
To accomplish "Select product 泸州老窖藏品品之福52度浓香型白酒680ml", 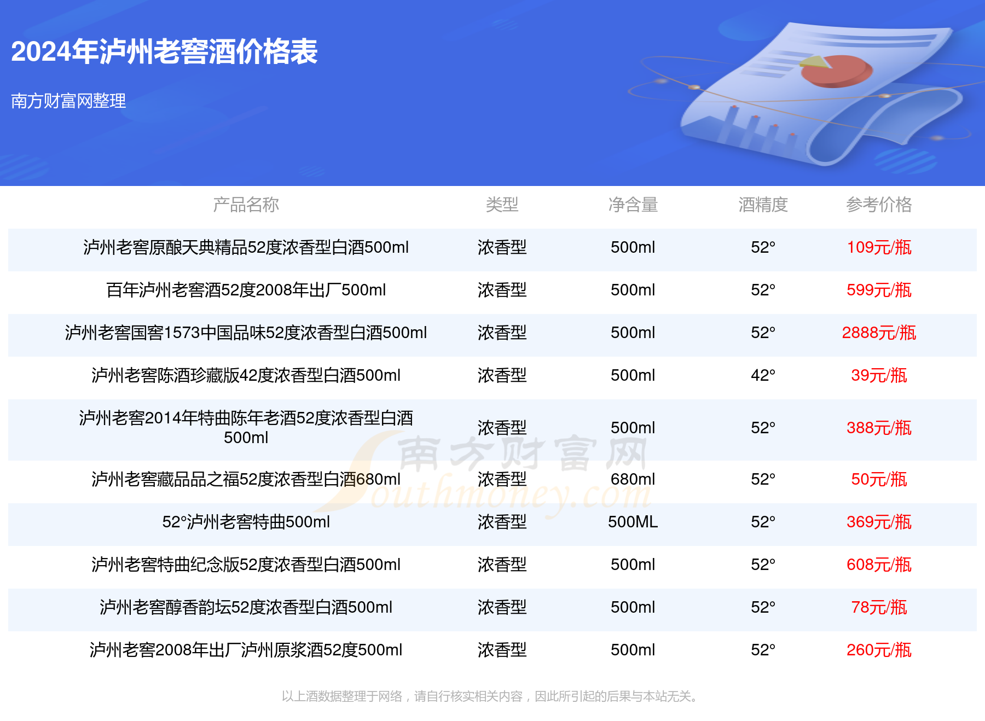I will tap(246, 479).
